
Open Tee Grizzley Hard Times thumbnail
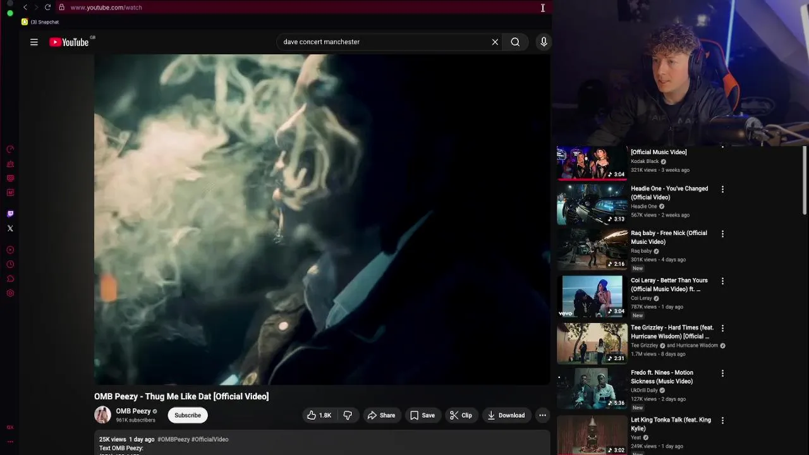pos(592,344)
